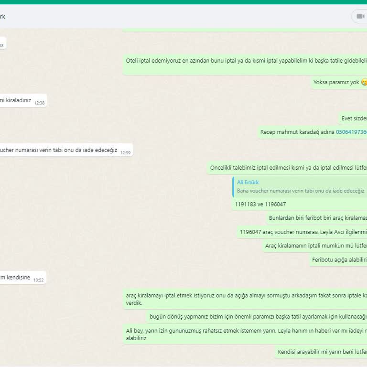Image resolution: width=367 pixels, height=367 pixels.
Task: Select received message 'voucher numarası verin tabi'
Action: click(66, 150)
